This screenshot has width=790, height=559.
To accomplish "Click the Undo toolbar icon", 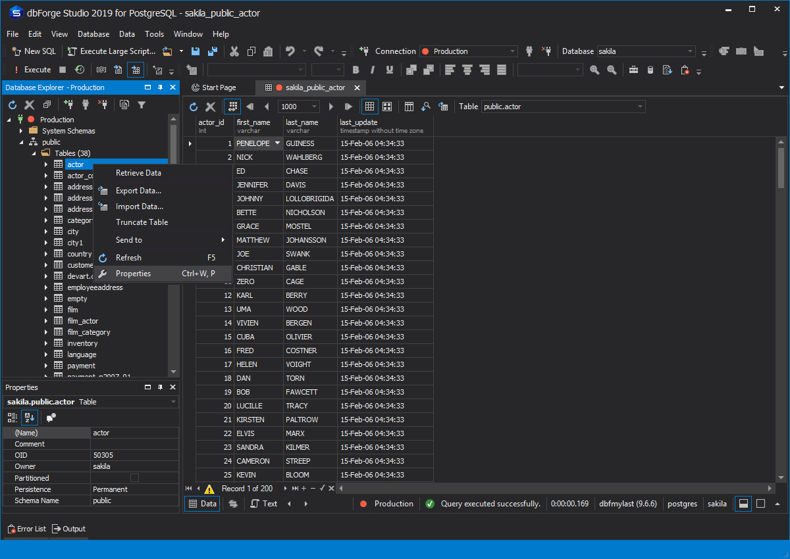I will pyautogui.click(x=290, y=51).
